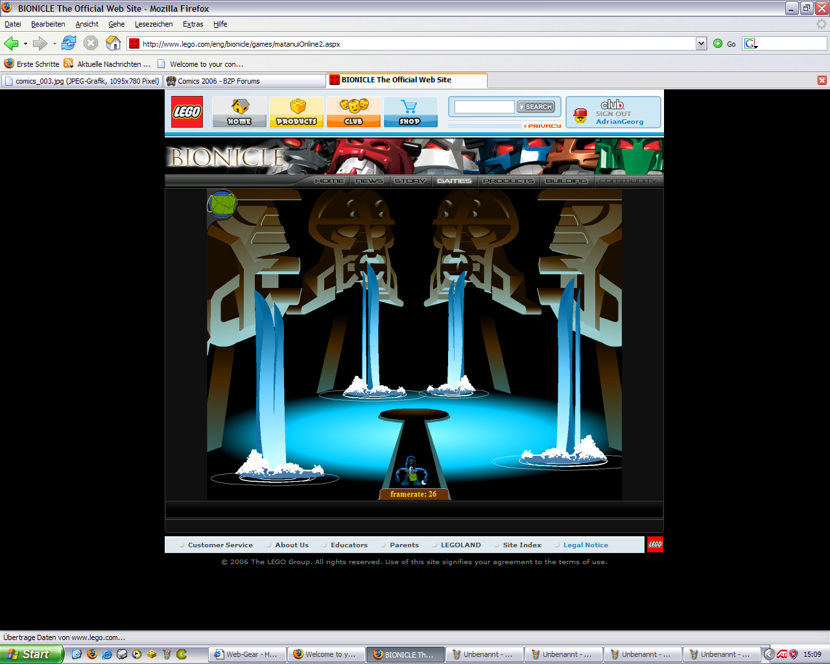
Task: Open the Forward button history dropdown arrow
Action: pyautogui.click(x=54, y=43)
